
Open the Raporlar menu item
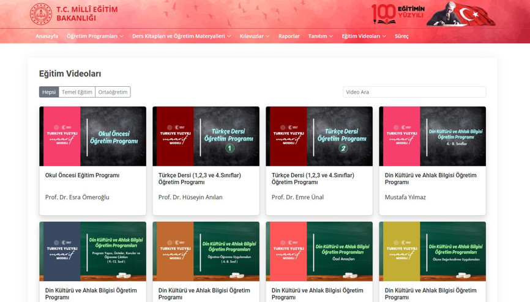289,36
